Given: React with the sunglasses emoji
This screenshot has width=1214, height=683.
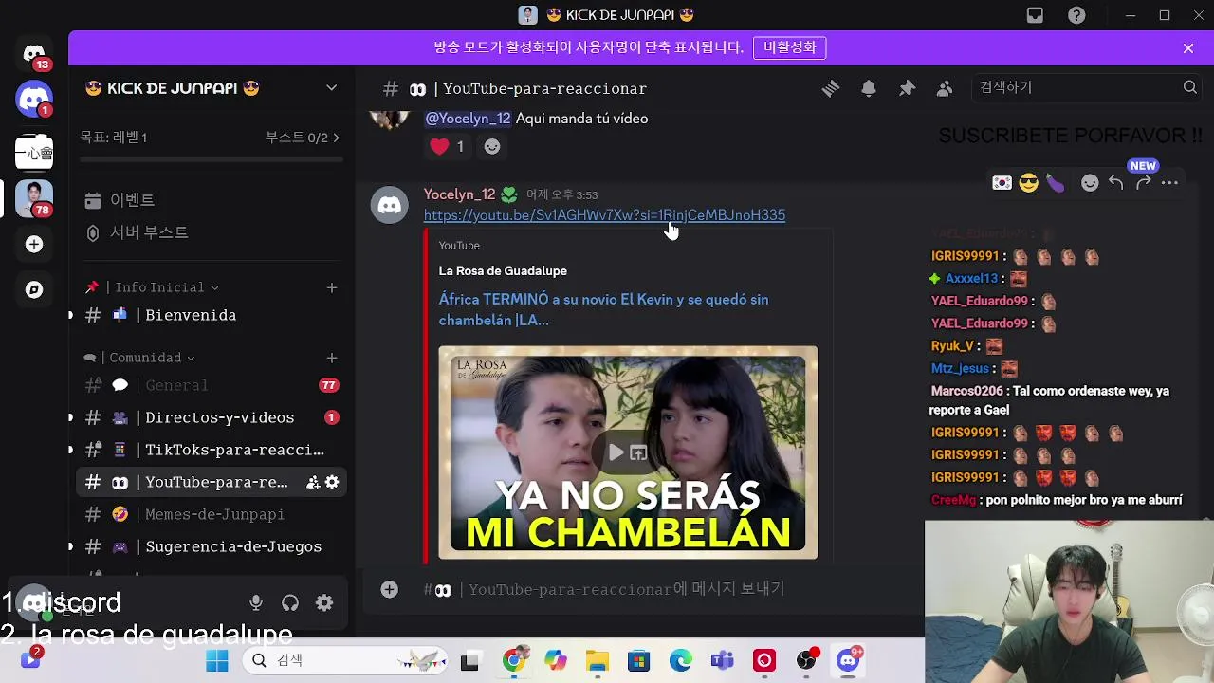Looking at the screenshot, I should pyautogui.click(x=1029, y=183).
